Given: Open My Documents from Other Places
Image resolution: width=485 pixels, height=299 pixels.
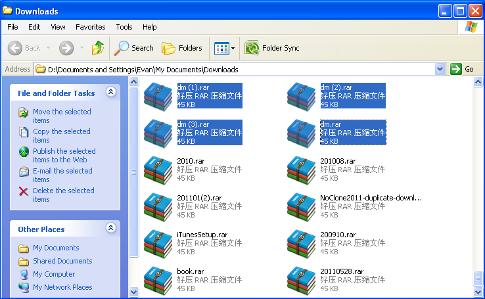Looking at the screenshot, I should click(x=56, y=248).
